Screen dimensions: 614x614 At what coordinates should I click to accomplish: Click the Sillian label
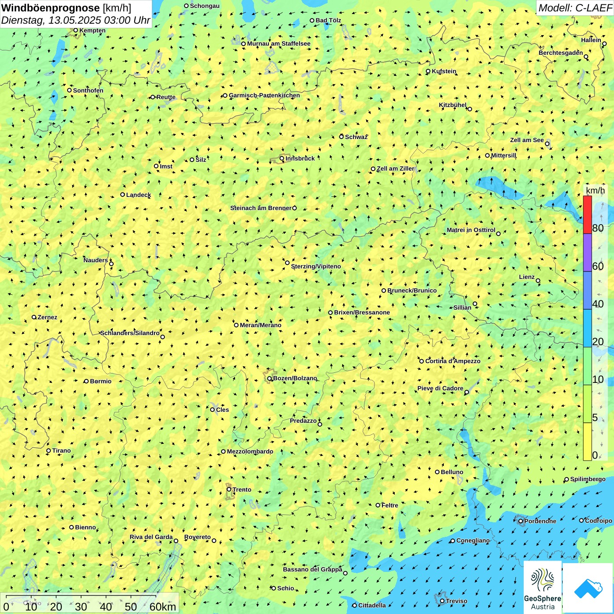[x=462, y=307]
